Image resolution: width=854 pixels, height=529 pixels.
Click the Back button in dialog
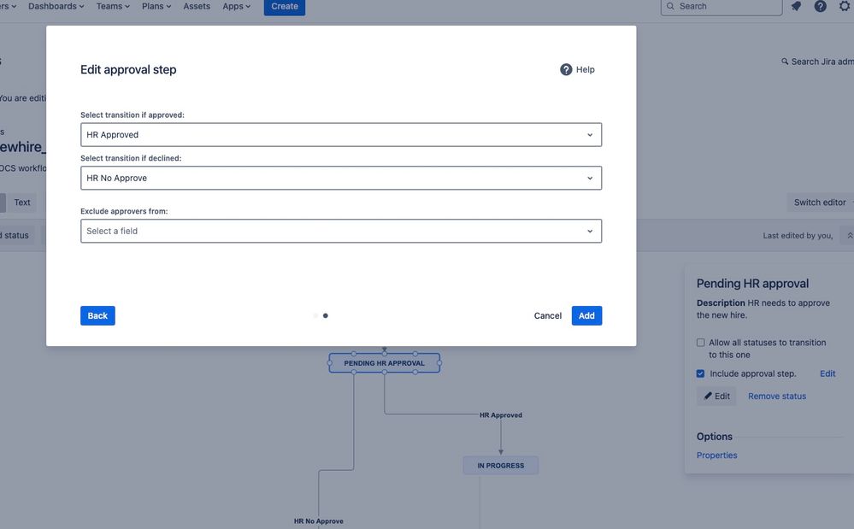coord(97,315)
